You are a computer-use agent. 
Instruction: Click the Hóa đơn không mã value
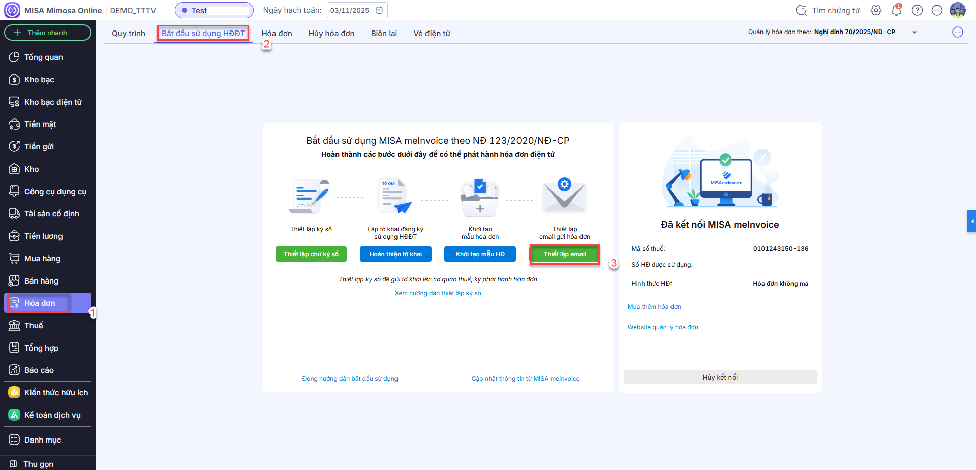[781, 284]
